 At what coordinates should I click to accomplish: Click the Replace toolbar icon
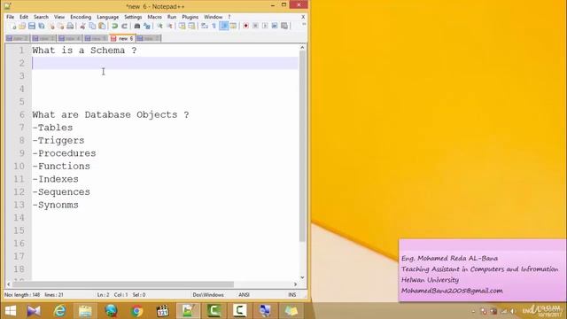coord(147,26)
